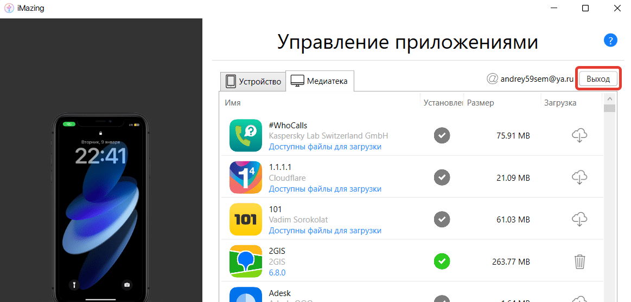Click the yellow 101 app icon
This screenshot has height=302, width=631.
pyautogui.click(x=246, y=219)
